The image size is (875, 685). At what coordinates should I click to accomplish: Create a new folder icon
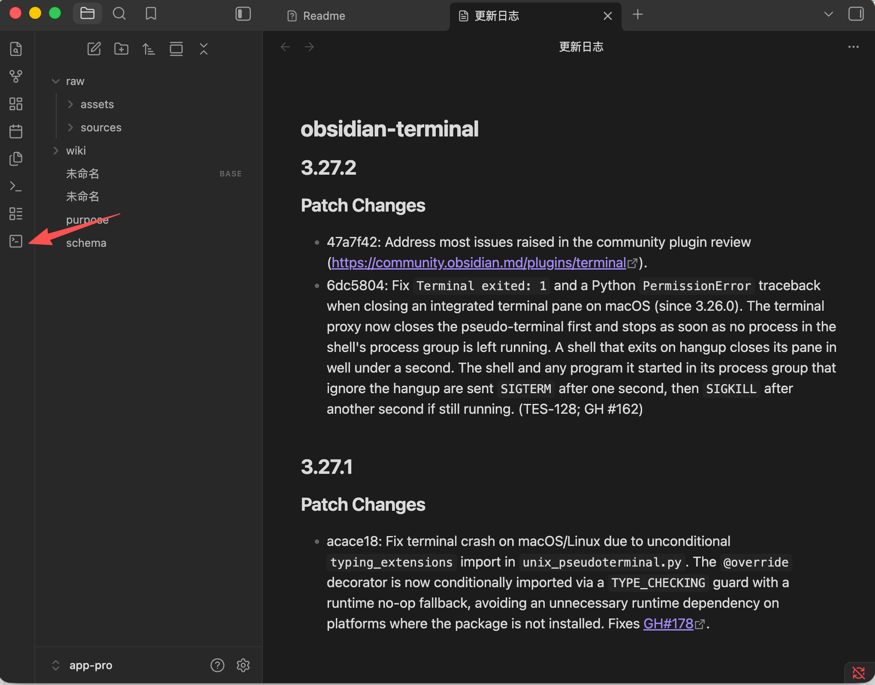(x=121, y=49)
